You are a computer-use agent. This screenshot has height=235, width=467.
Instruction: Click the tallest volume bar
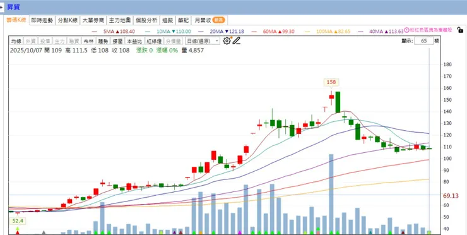coord(331,194)
